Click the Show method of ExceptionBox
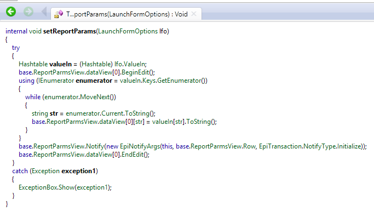 click(67, 187)
